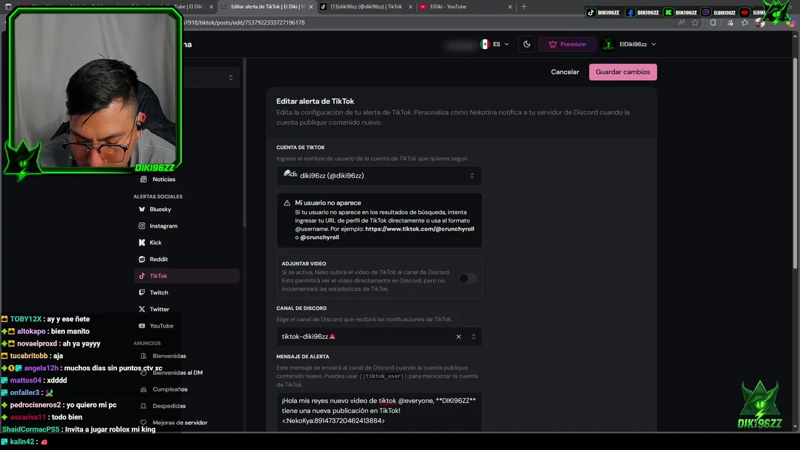The height and width of the screenshot is (450, 800).
Task: Click the Mexico flag icon in the header
Action: click(484, 44)
